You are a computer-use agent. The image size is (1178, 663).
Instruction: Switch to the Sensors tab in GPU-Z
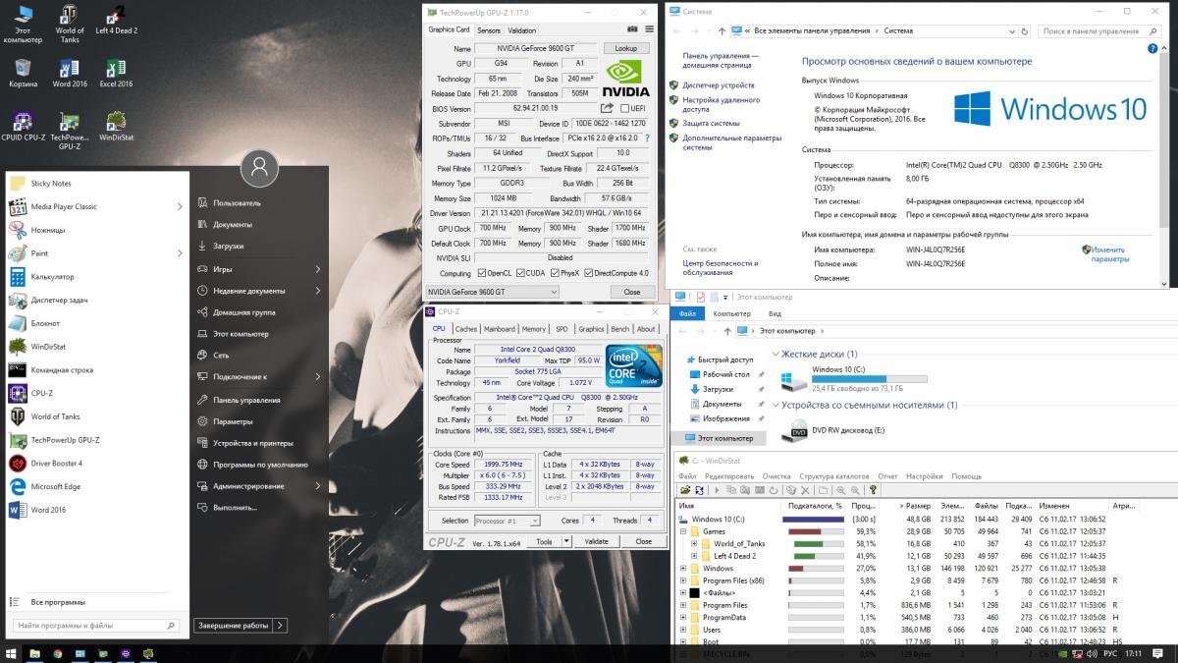coord(489,30)
